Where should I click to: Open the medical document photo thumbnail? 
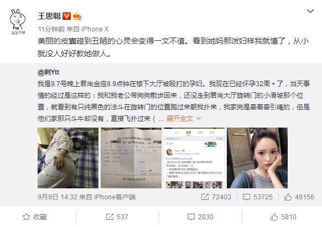[x=131, y=158]
